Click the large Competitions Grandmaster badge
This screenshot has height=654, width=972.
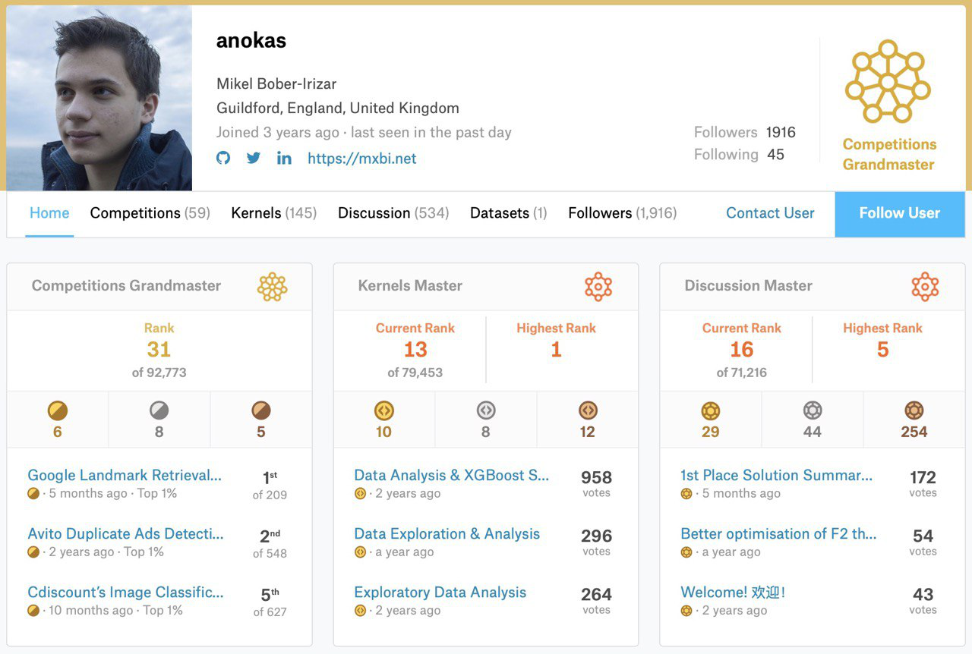[x=888, y=81]
